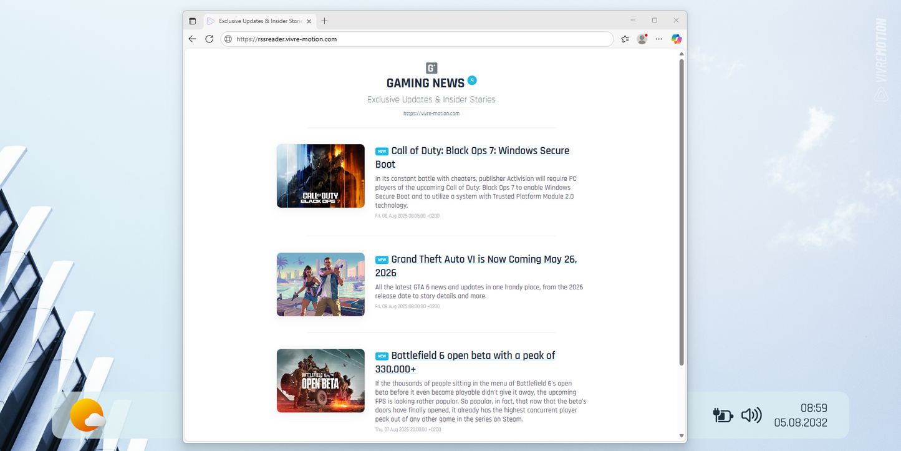Close the Exclusive Updates browser tab
Viewport: 901px width, 451px height.
[x=309, y=21]
